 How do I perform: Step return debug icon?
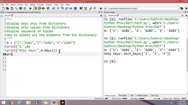67,8
